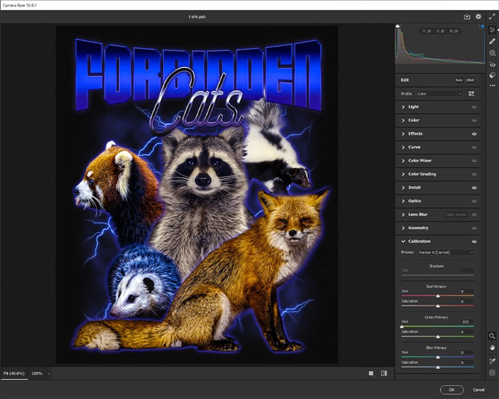This screenshot has height=399, width=499.
Task: Toggle visibility of Detail panel edits
Action: click(474, 188)
